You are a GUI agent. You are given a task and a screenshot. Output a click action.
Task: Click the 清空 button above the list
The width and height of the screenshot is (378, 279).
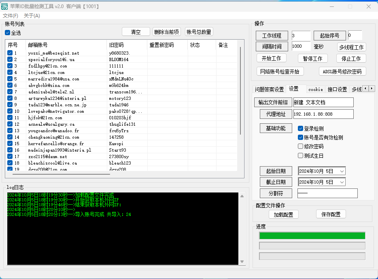136,32
